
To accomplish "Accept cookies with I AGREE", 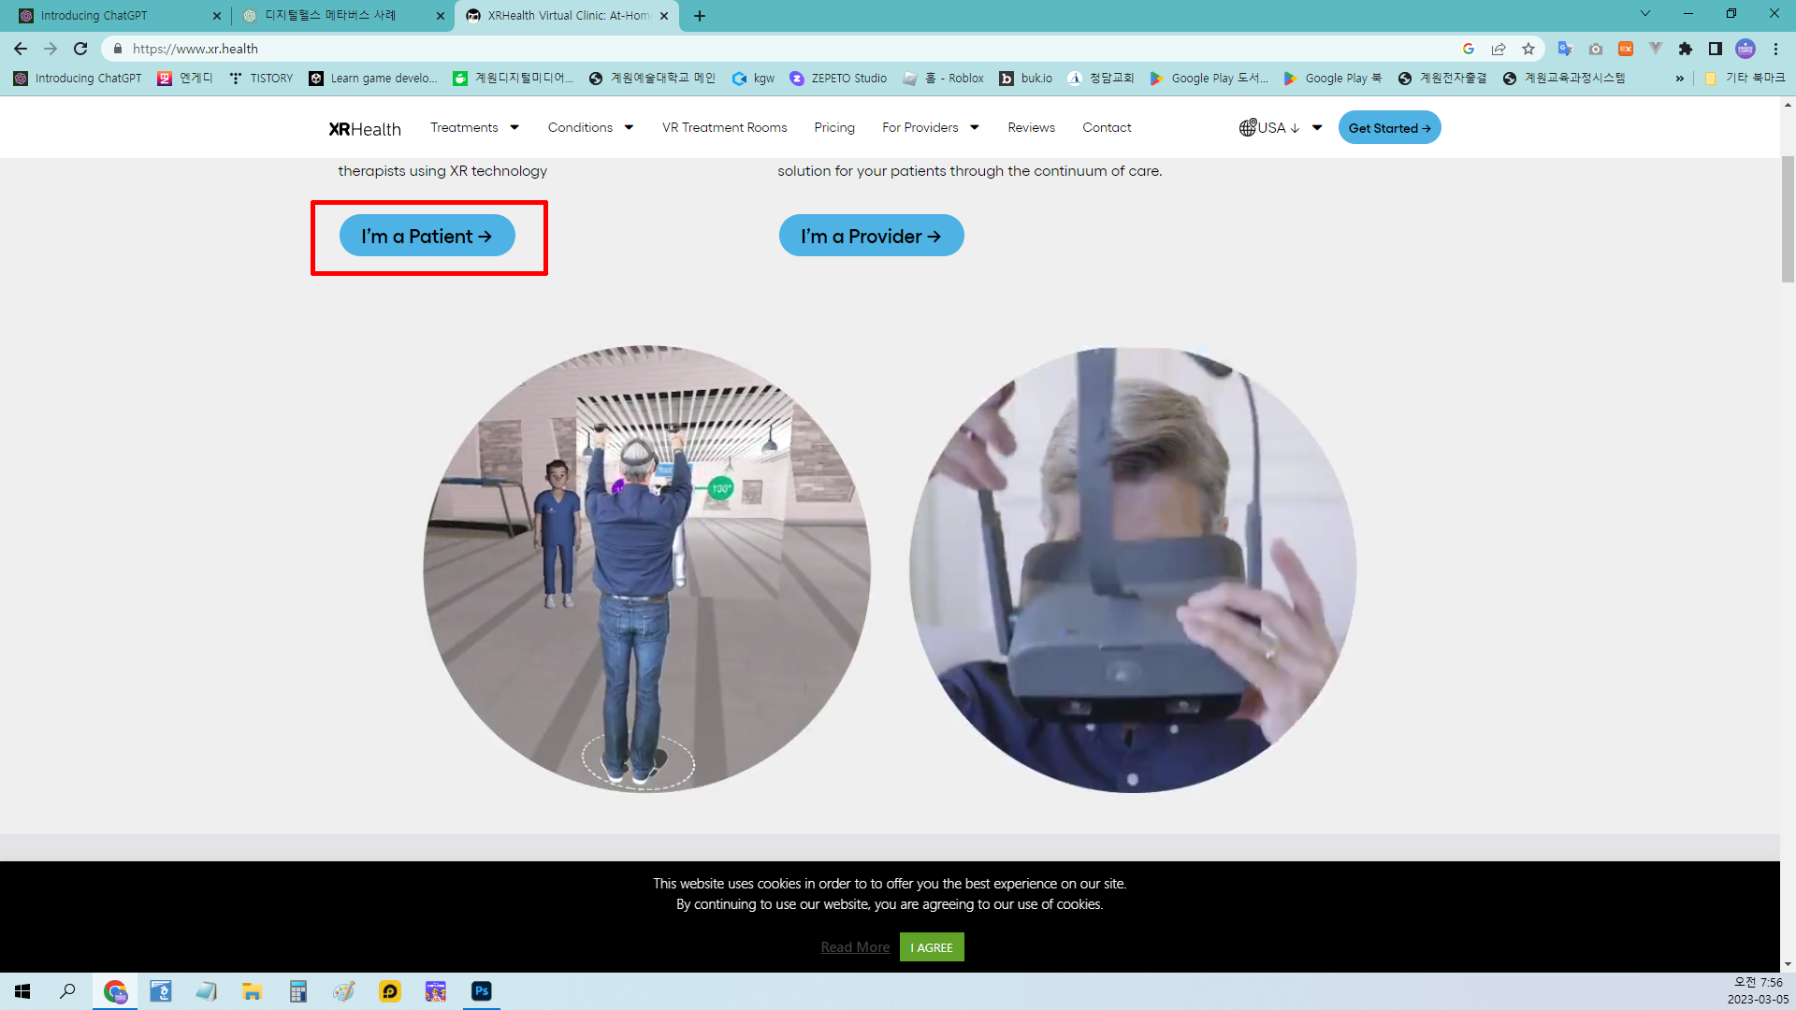I will point(932,947).
